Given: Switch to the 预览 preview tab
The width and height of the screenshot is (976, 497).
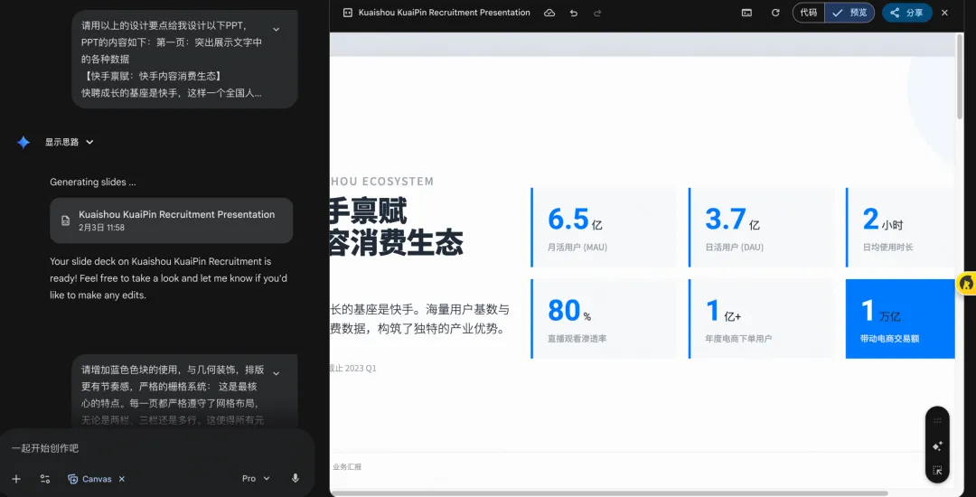Looking at the screenshot, I should click(849, 13).
